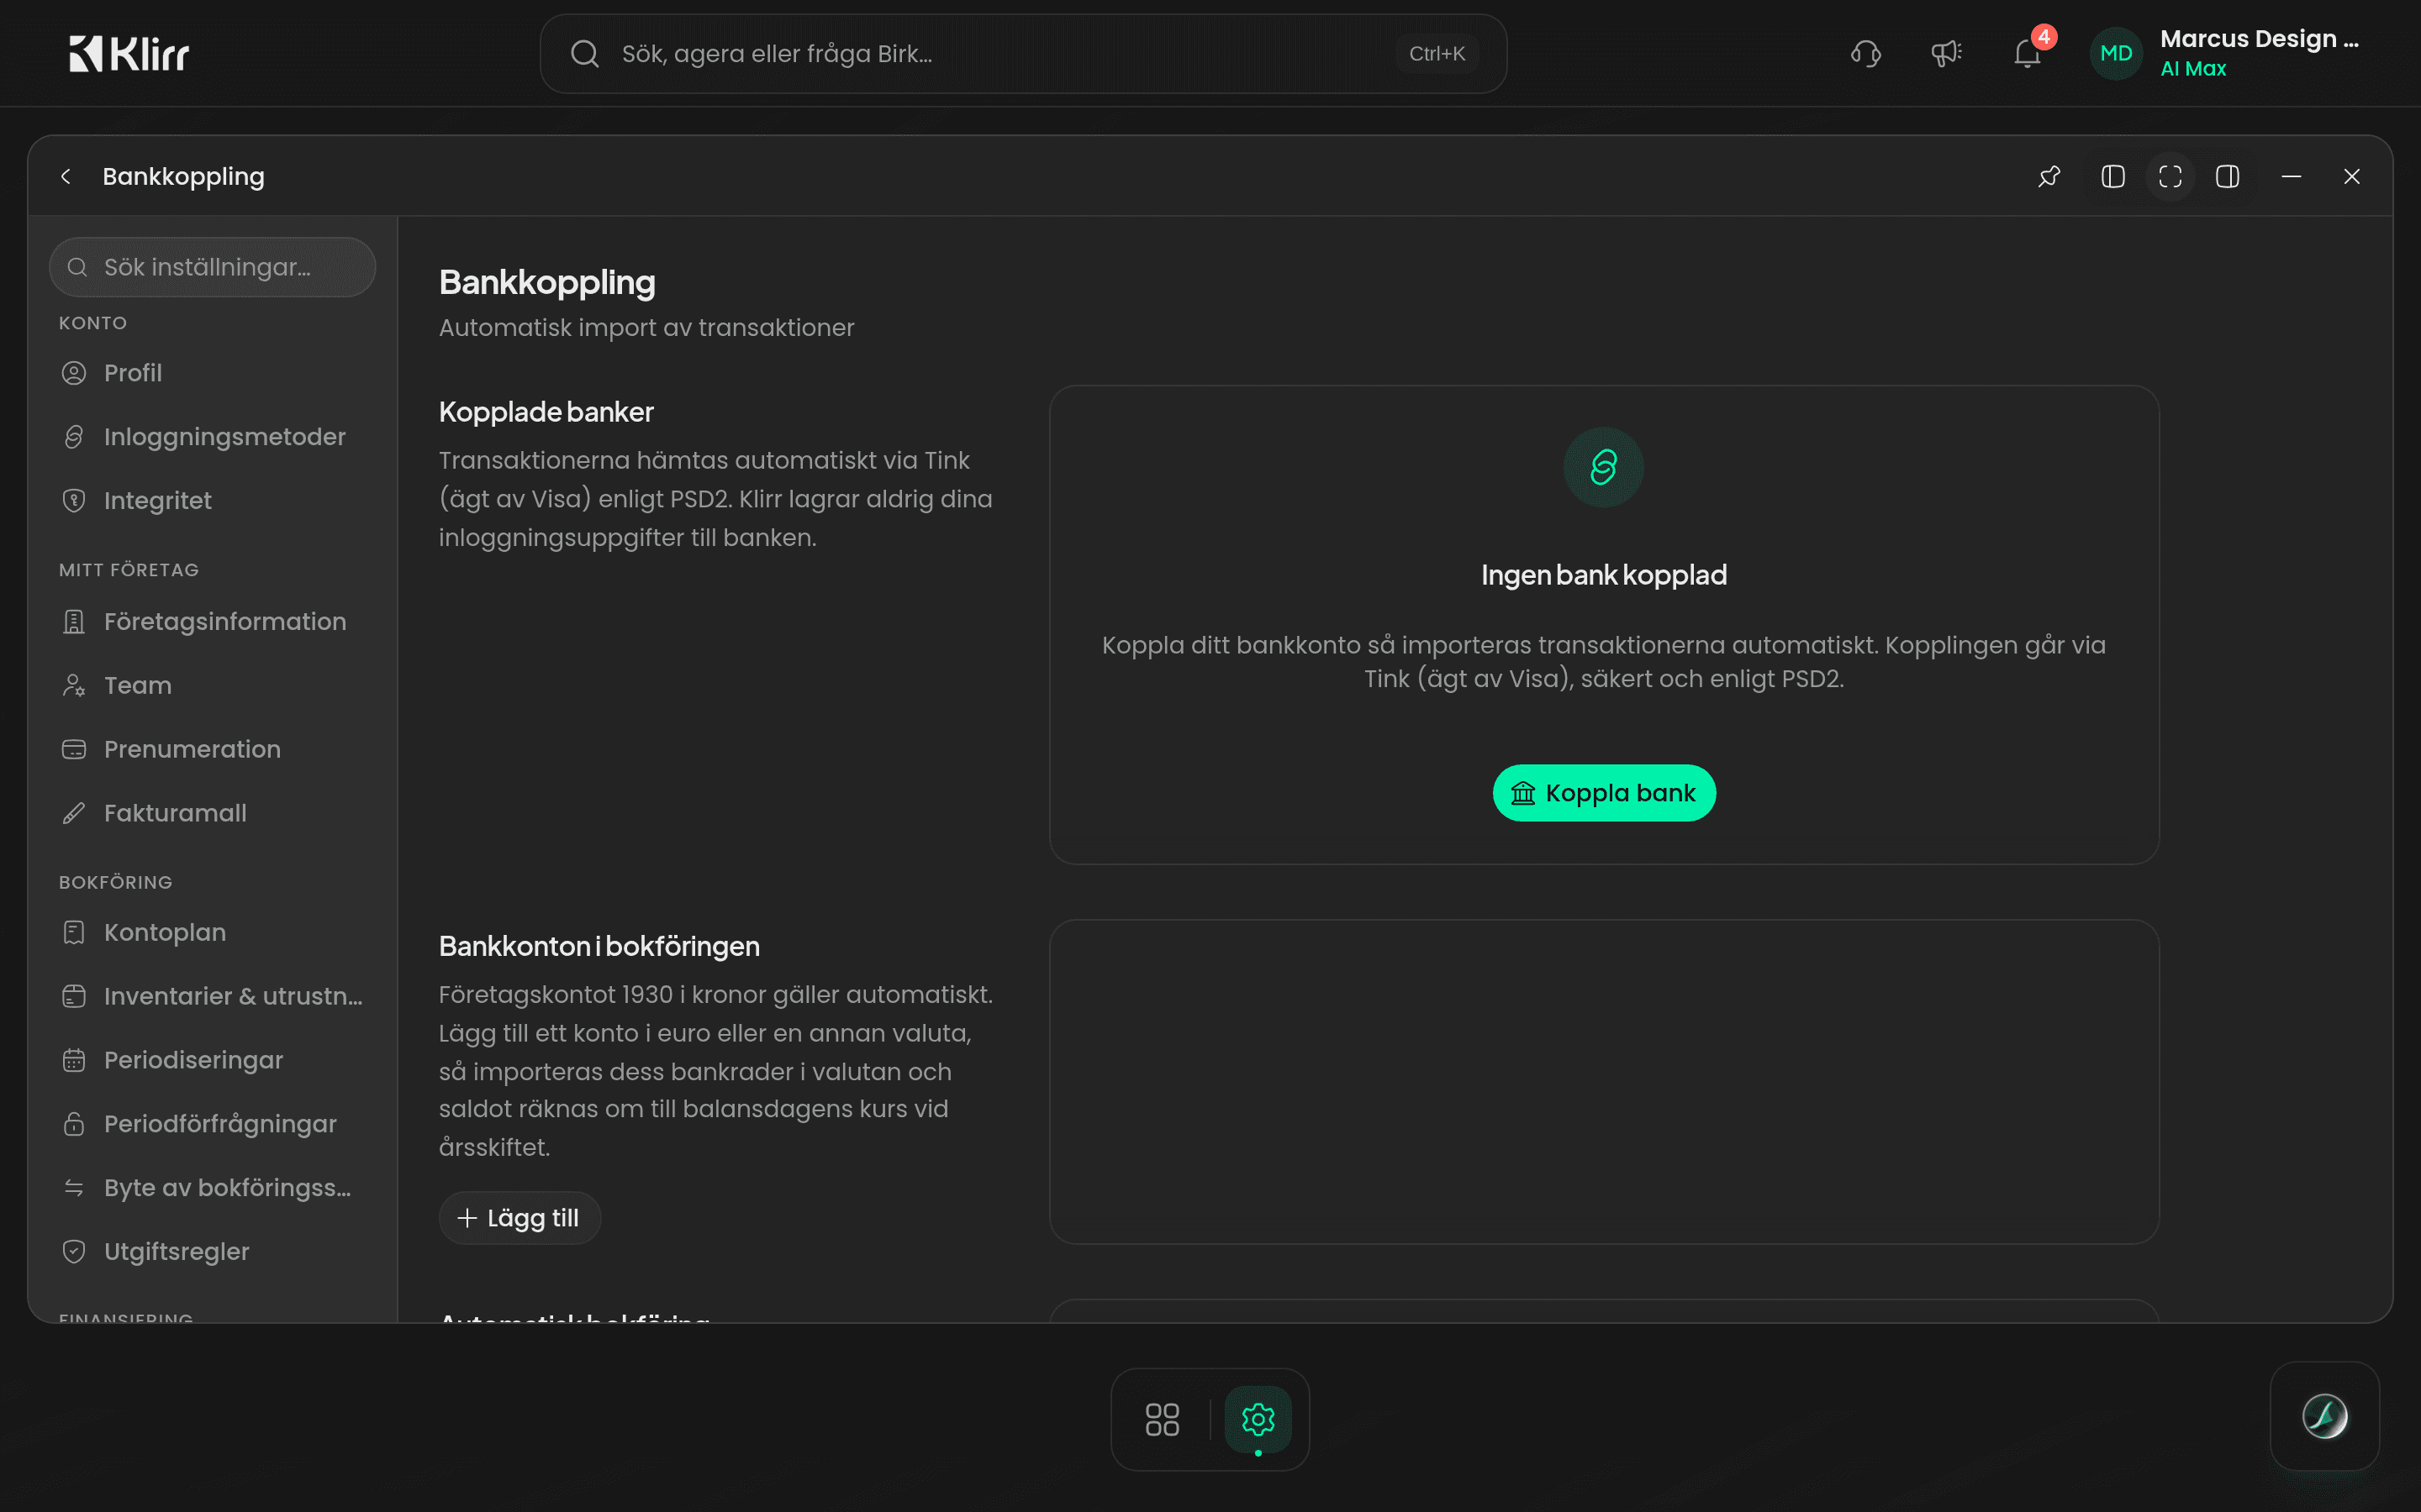
Task: Click the Lägg till button
Action: 520,1218
